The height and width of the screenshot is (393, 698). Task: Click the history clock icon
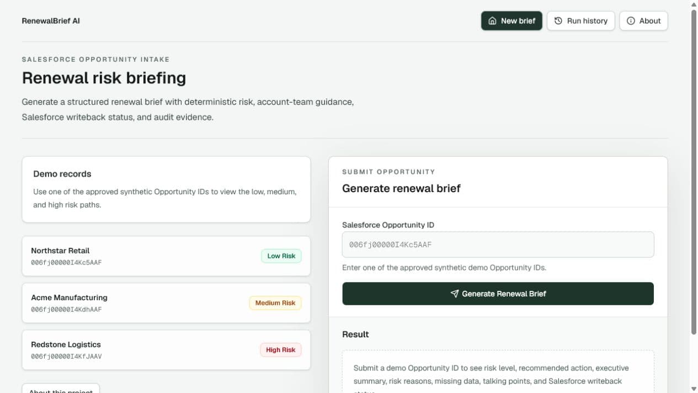[558, 21]
